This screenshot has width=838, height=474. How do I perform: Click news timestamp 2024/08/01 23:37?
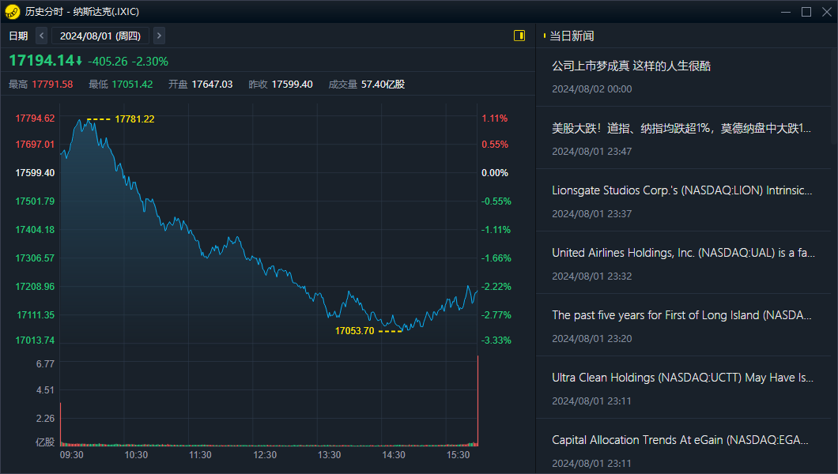(591, 214)
